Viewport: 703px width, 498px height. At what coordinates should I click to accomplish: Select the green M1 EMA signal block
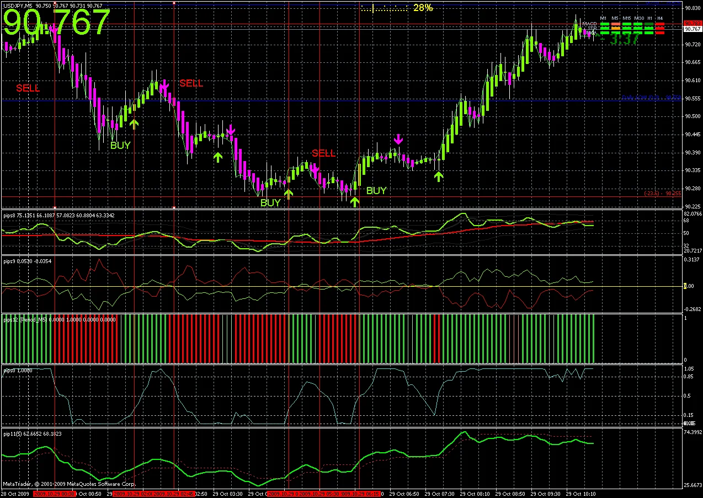point(604,33)
